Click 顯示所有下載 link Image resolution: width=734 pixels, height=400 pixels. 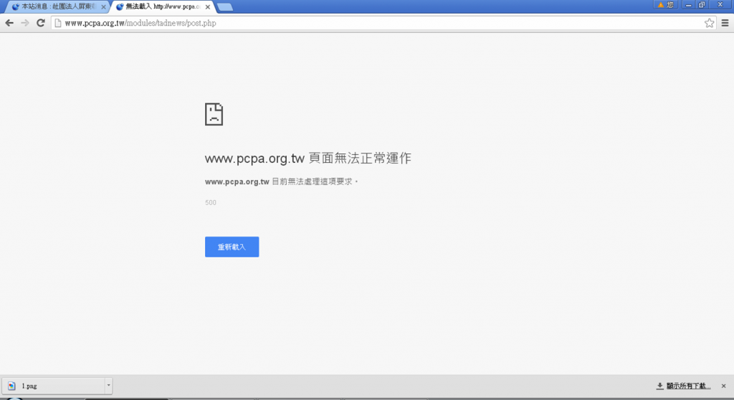point(683,386)
